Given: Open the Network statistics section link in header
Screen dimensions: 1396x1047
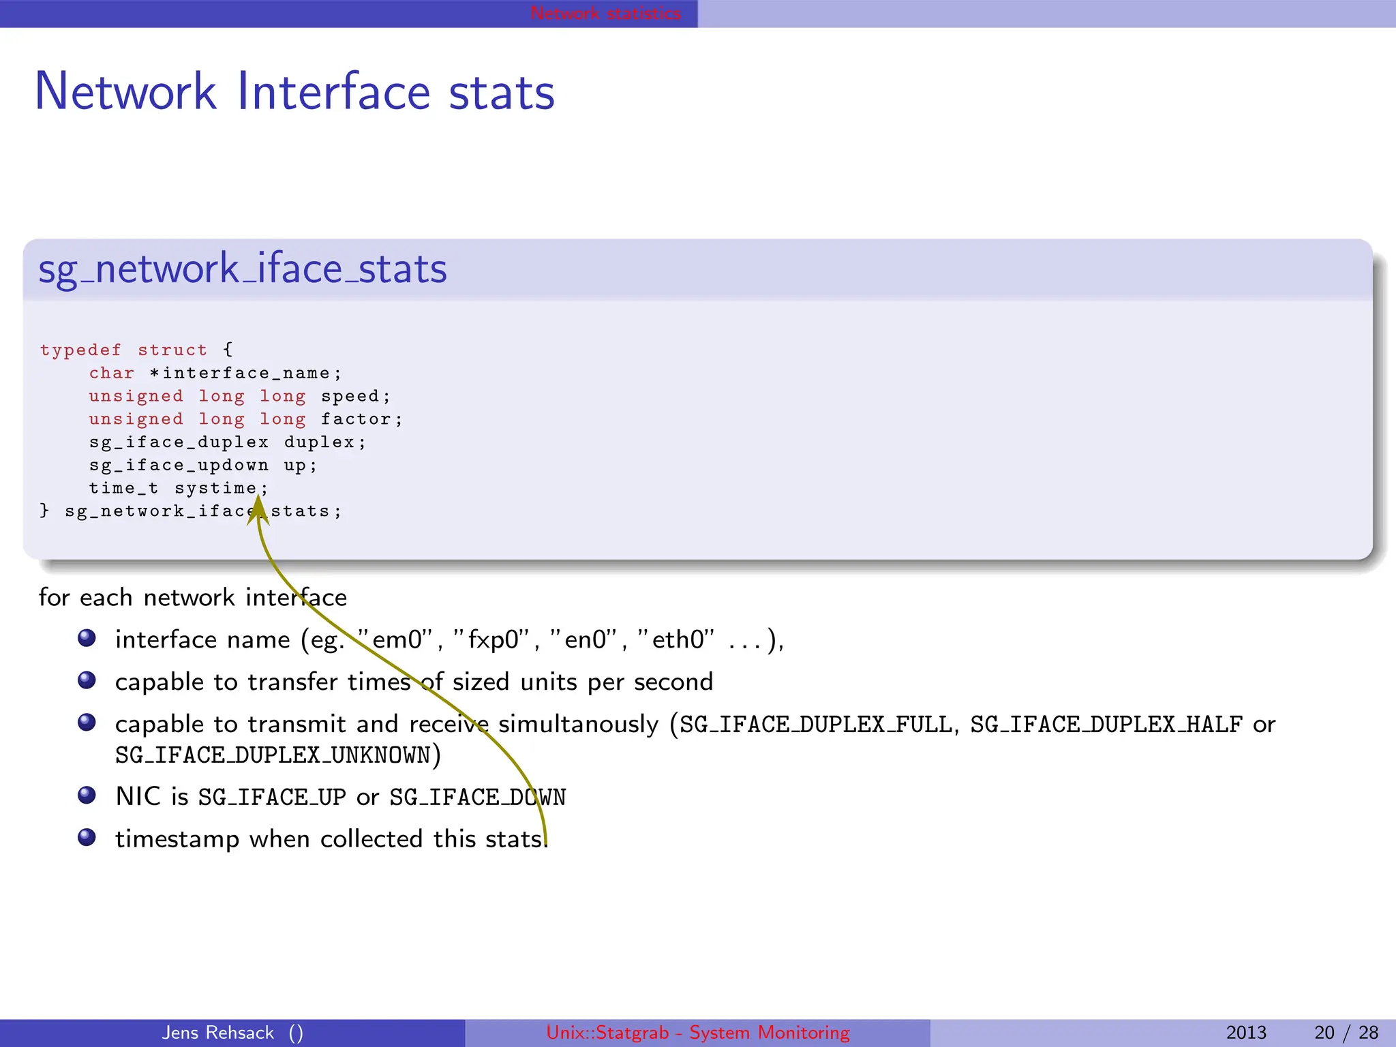Looking at the screenshot, I should (605, 13).
